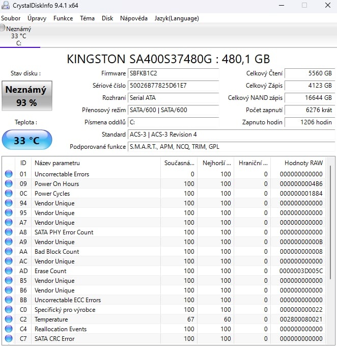Click the KINGSTON SA400S37480G disk title
The height and width of the screenshot is (347, 337).
click(x=168, y=59)
